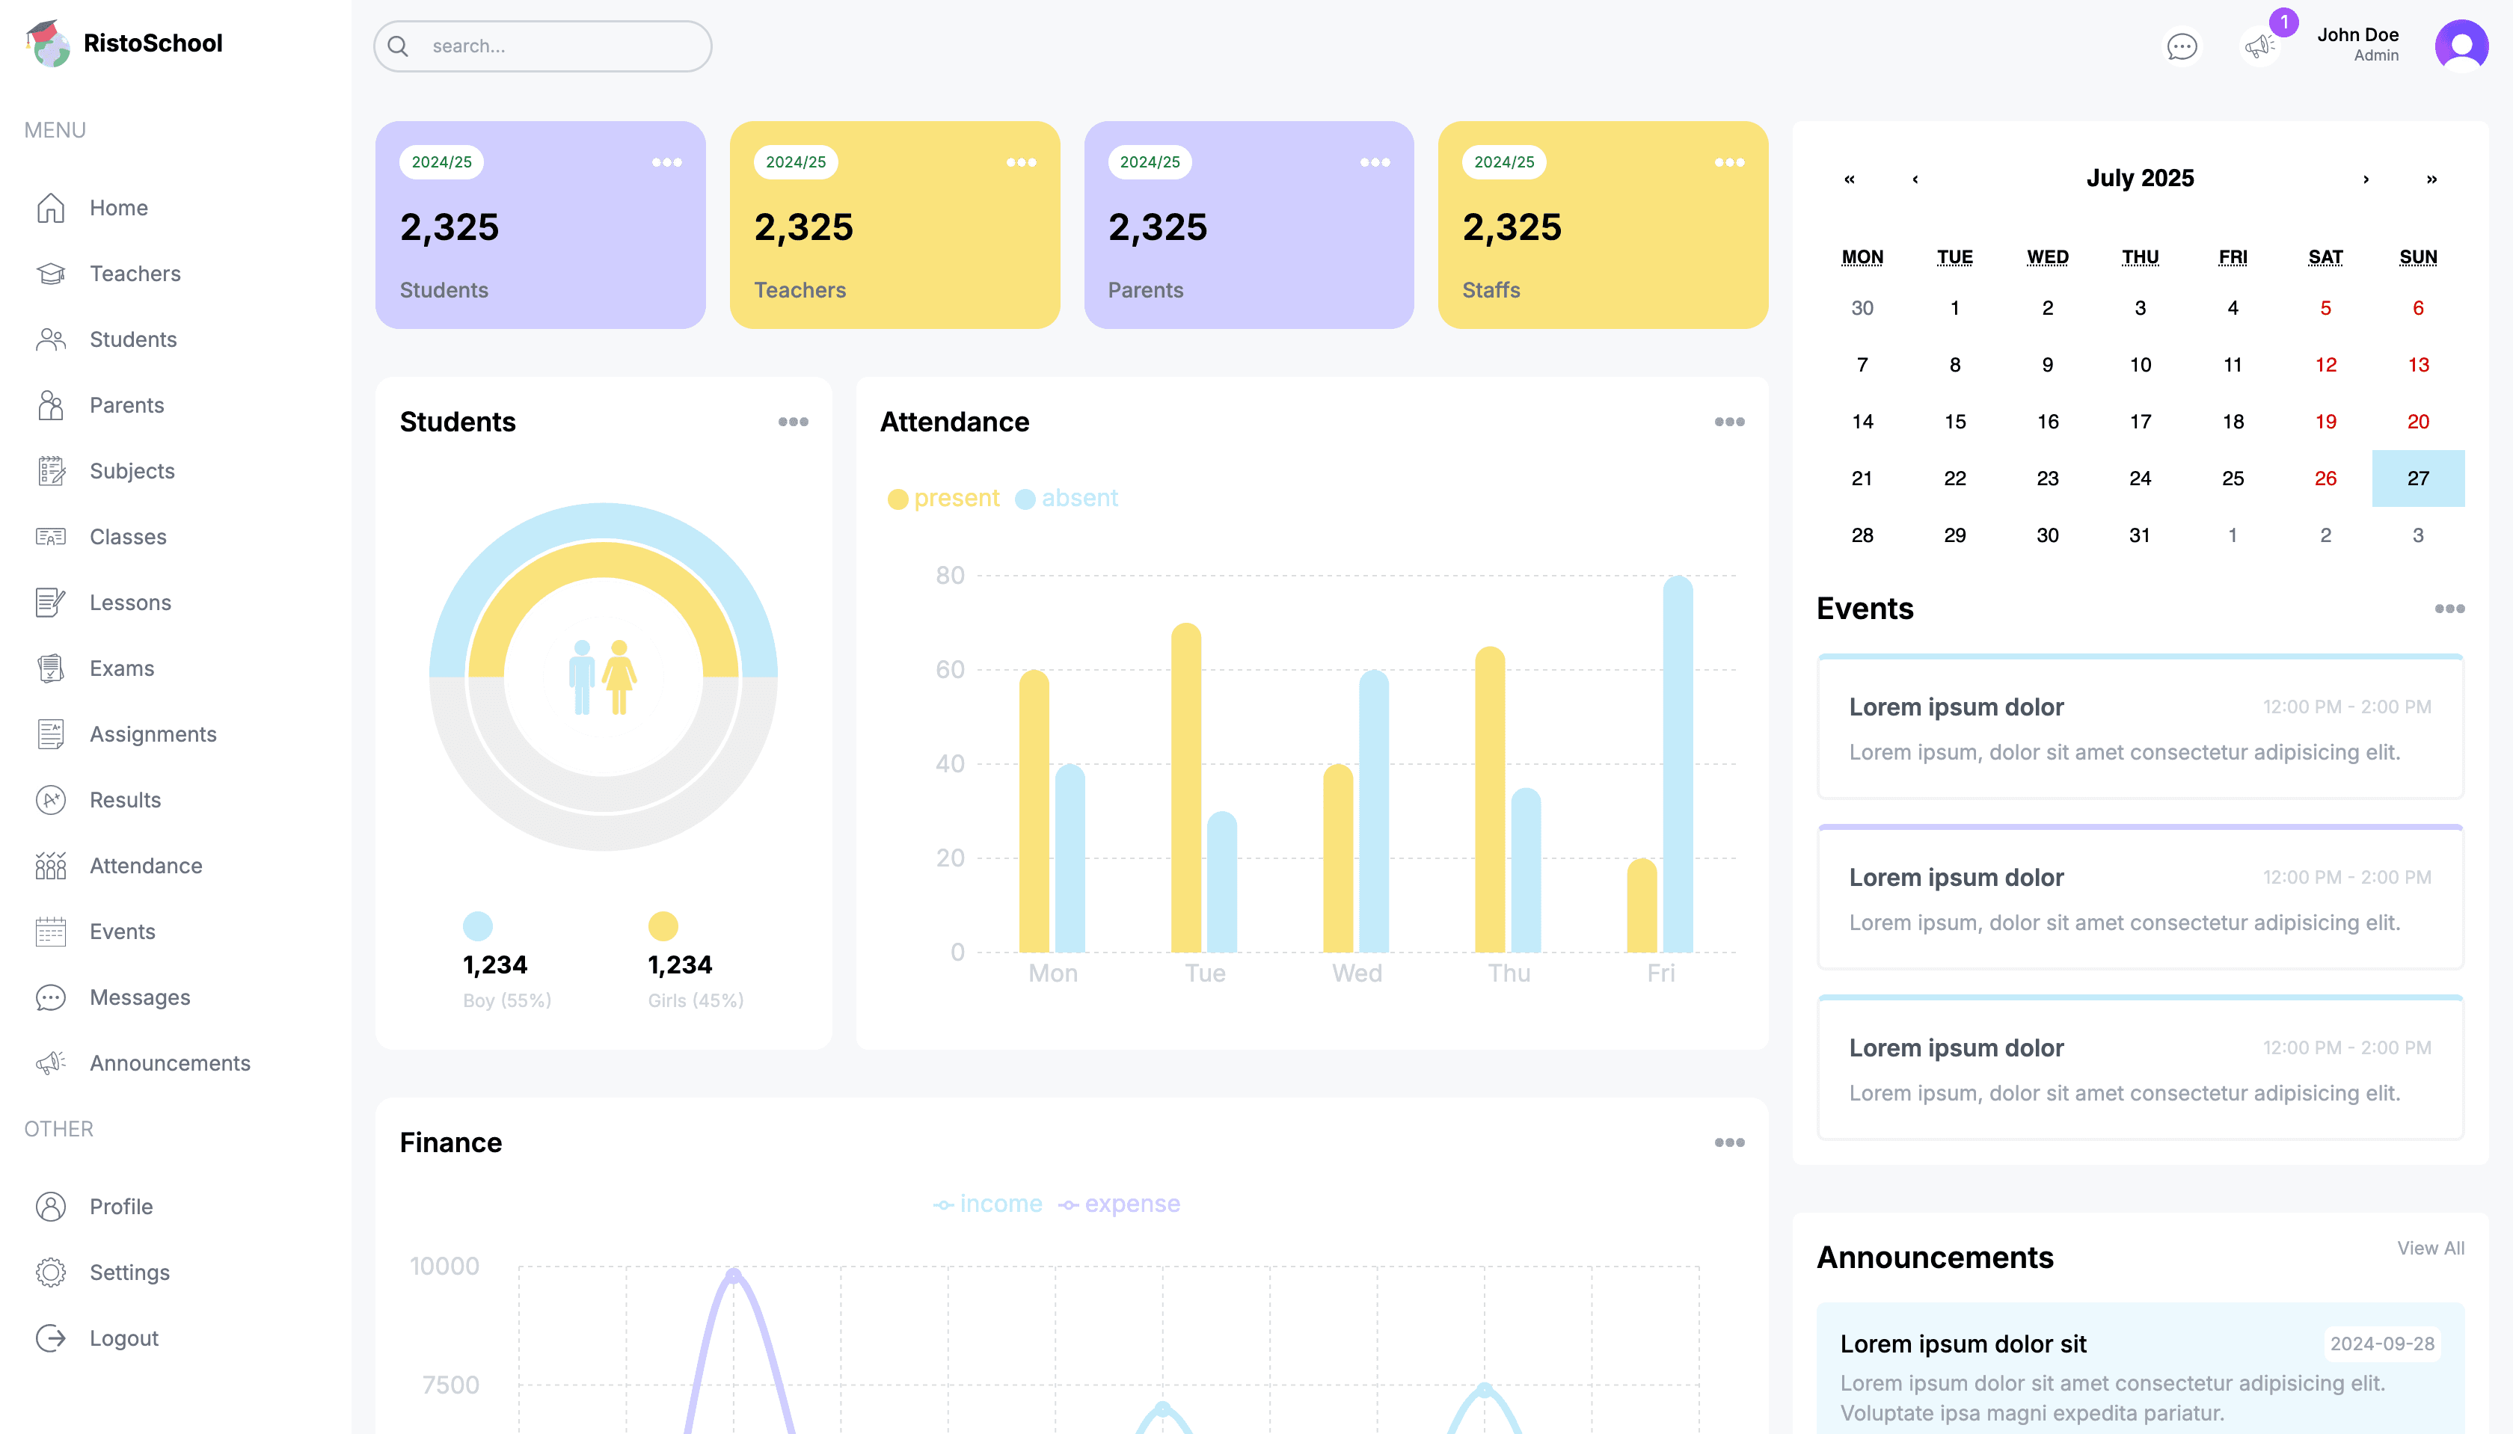2513x1434 pixels.
Task: Click the Settings gear icon in sidebar
Action: tap(49, 1272)
